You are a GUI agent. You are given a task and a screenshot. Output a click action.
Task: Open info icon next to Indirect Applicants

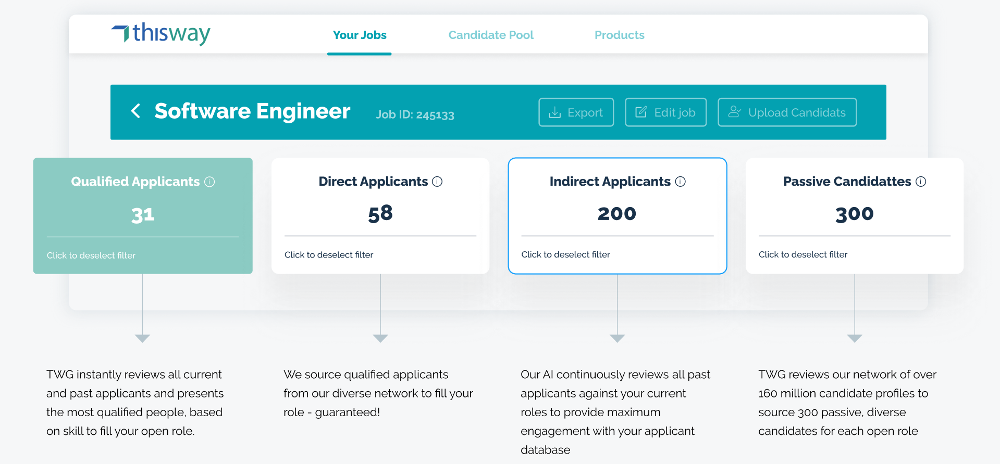click(x=680, y=182)
